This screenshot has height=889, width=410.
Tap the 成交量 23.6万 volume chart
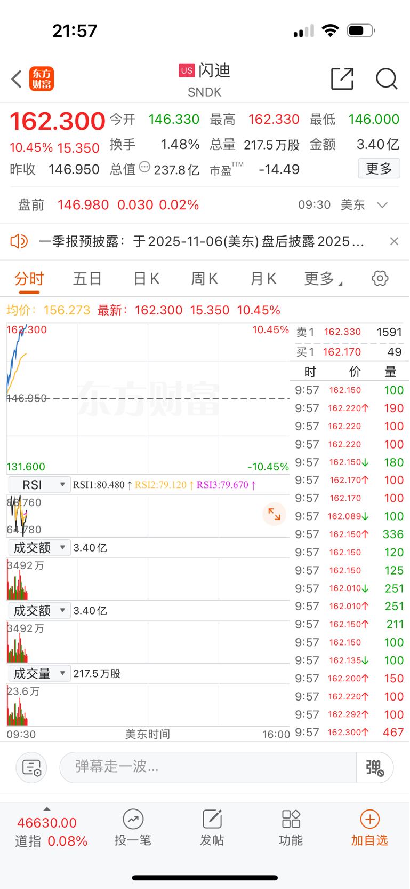coord(148,705)
